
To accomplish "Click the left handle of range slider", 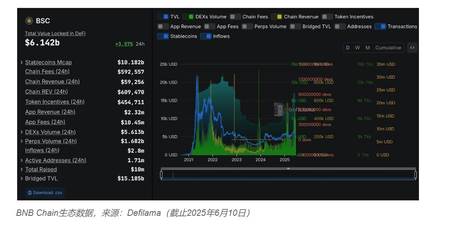I will [161, 175].
